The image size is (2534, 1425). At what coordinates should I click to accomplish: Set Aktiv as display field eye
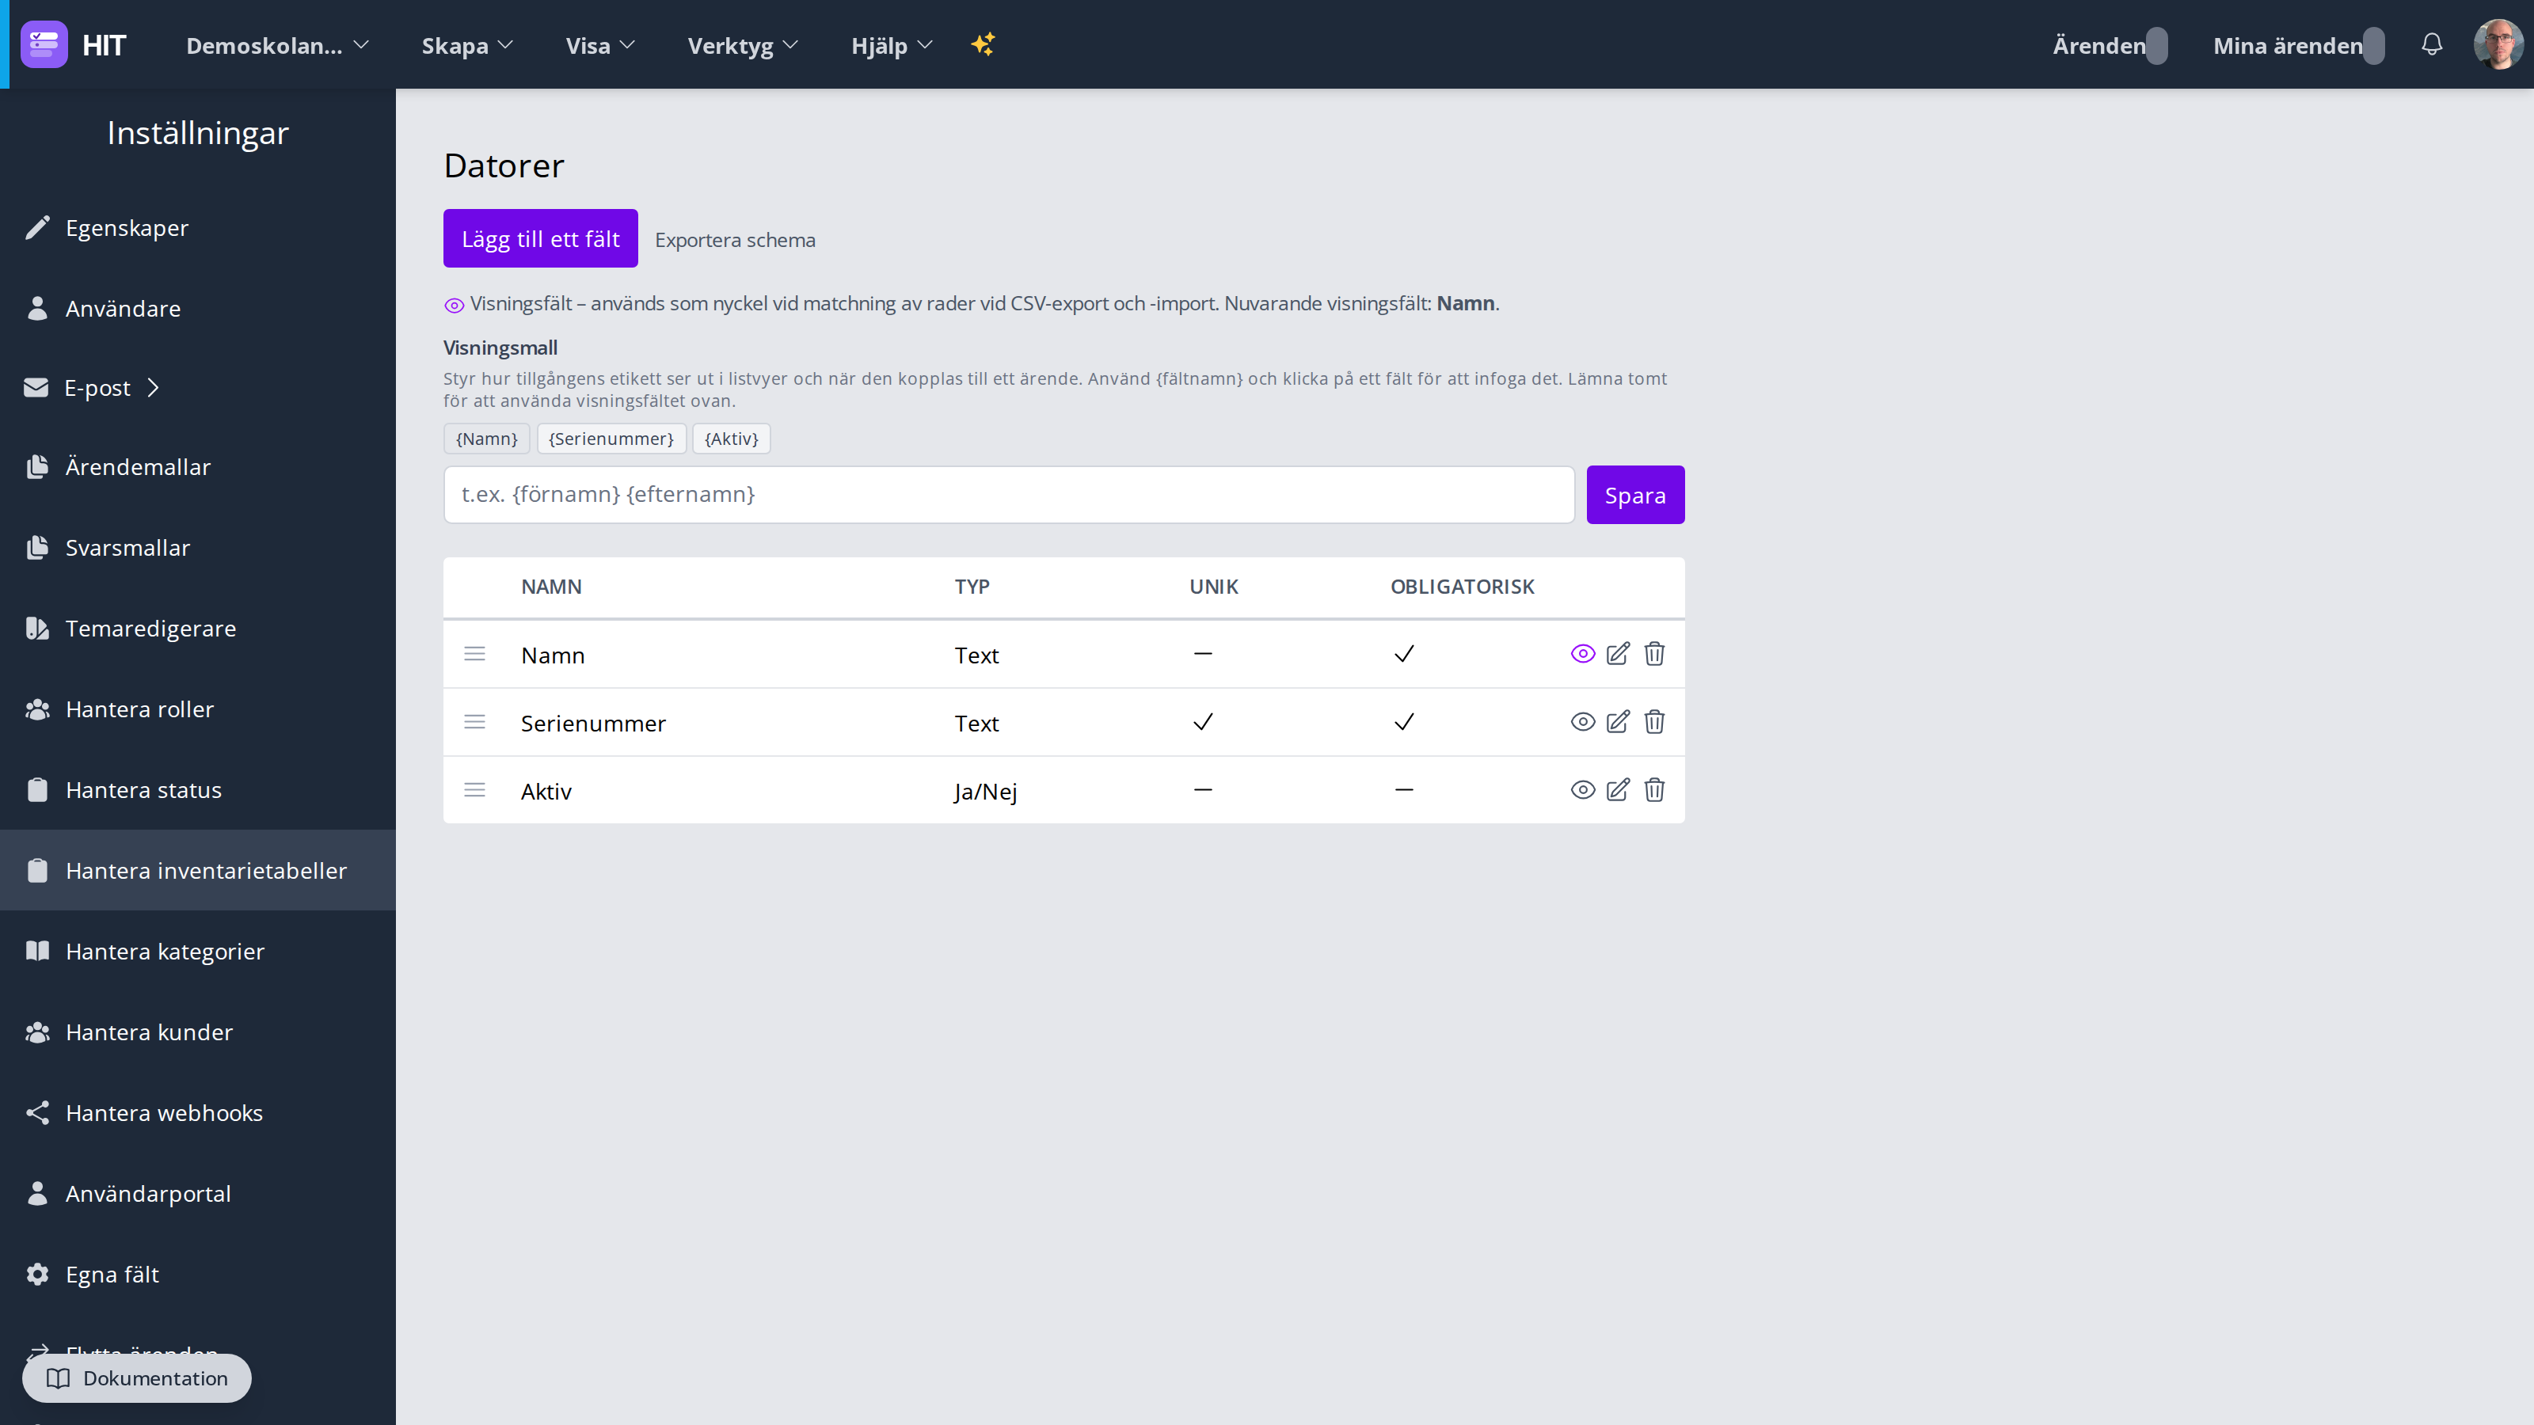click(1583, 790)
